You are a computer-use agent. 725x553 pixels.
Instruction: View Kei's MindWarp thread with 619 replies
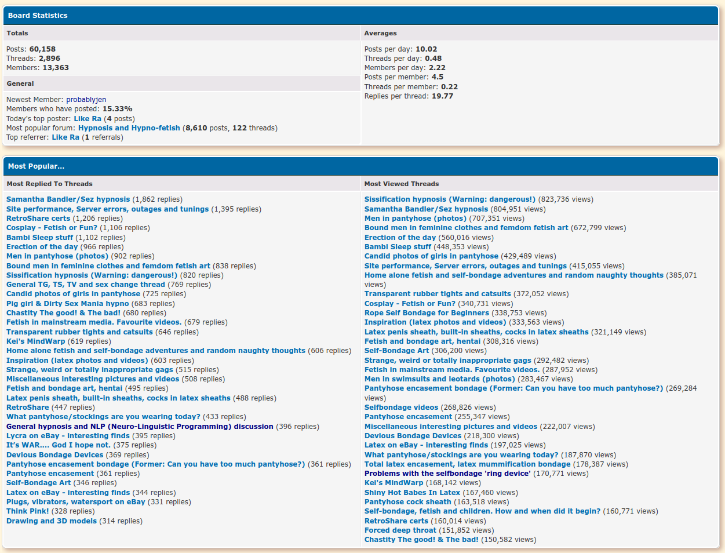coord(36,341)
